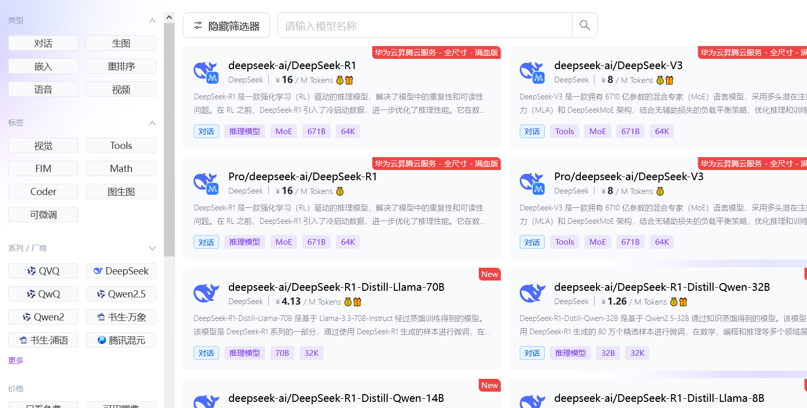Select the FIM tag filter
Screen dimensions: 807x408
(43, 168)
